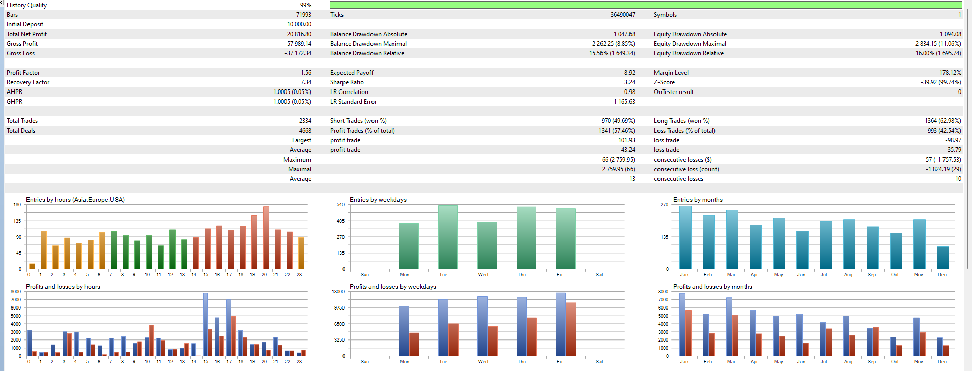Click the hour 20 bar in Entries by hours
The width and height of the screenshot is (973, 371).
pyautogui.click(x=266, y=238)
